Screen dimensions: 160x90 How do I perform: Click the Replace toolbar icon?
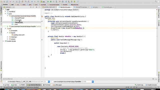28,1
